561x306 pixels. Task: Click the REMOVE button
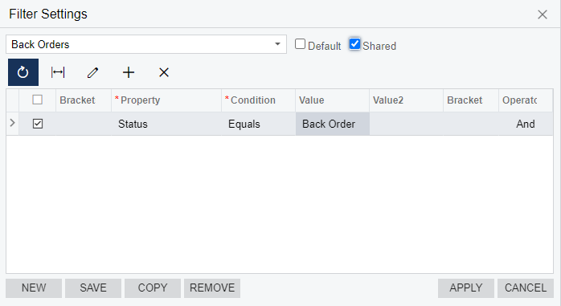212,288
